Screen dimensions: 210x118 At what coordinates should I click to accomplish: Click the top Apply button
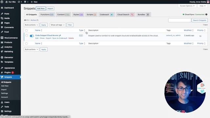coord(44,25)
